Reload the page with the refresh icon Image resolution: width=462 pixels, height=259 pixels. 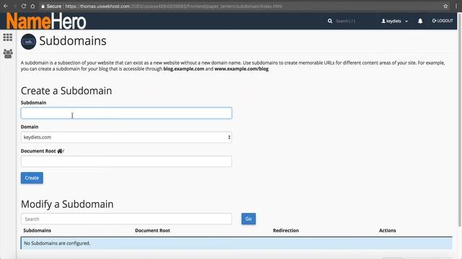[x=24, y=6]
